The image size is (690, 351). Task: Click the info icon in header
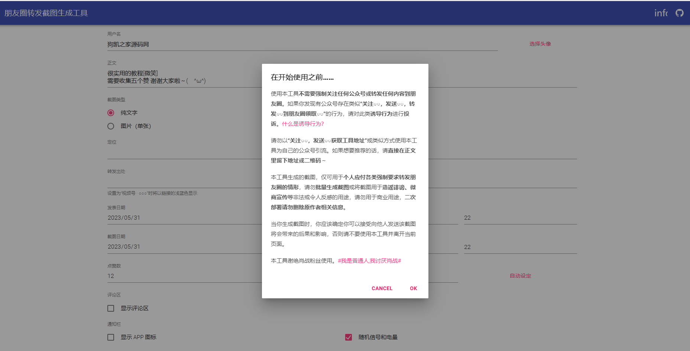[661, 13]
